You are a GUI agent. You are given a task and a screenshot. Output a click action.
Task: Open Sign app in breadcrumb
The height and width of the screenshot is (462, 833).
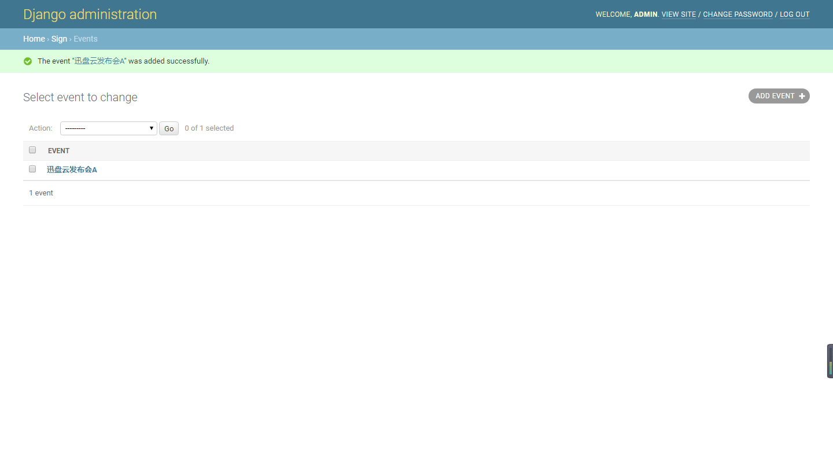pos(59,39)
